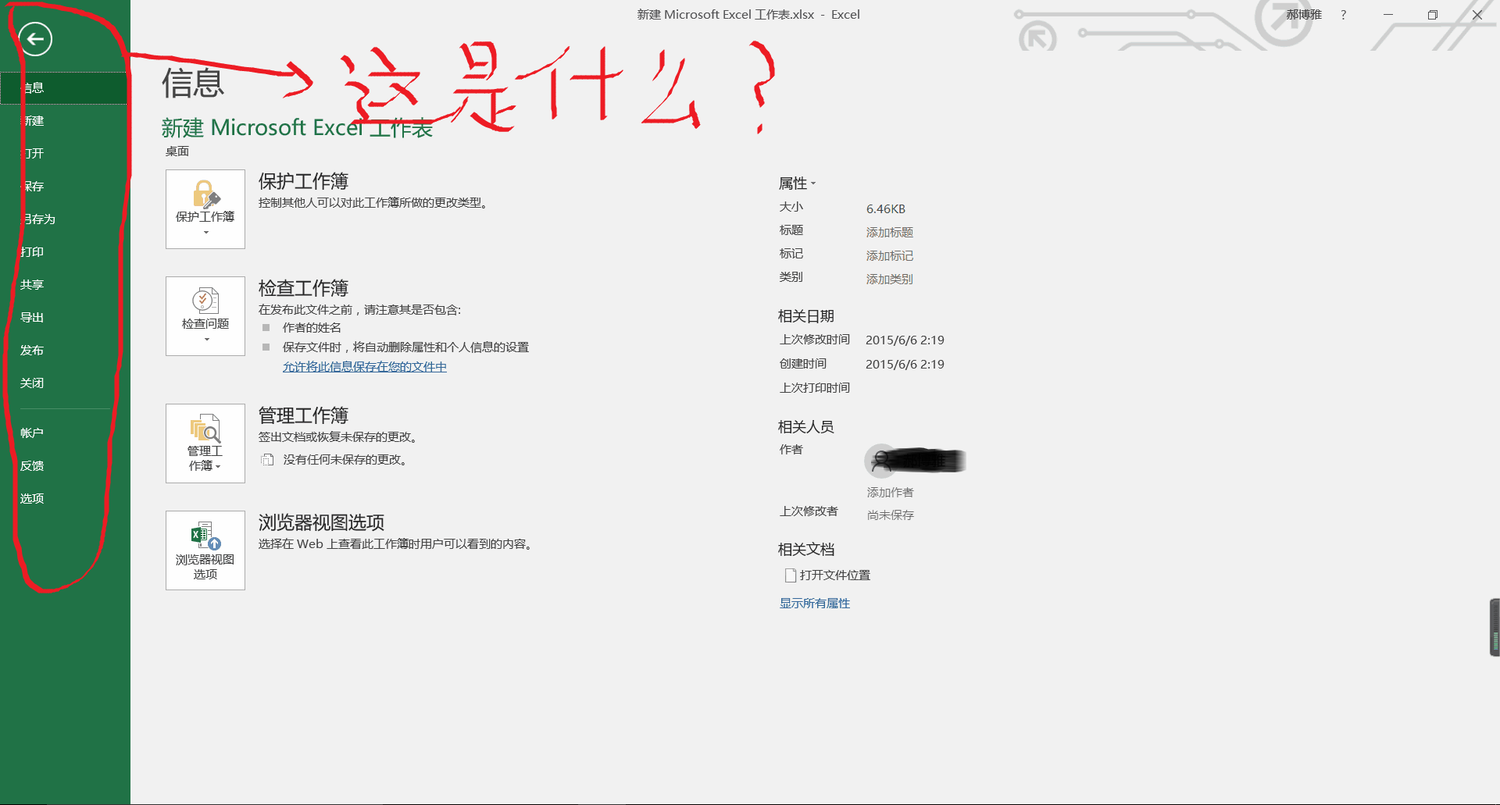Select 关闭 in the left menu
Viewport: 1500px width, 805px height.
pos(63,383)
